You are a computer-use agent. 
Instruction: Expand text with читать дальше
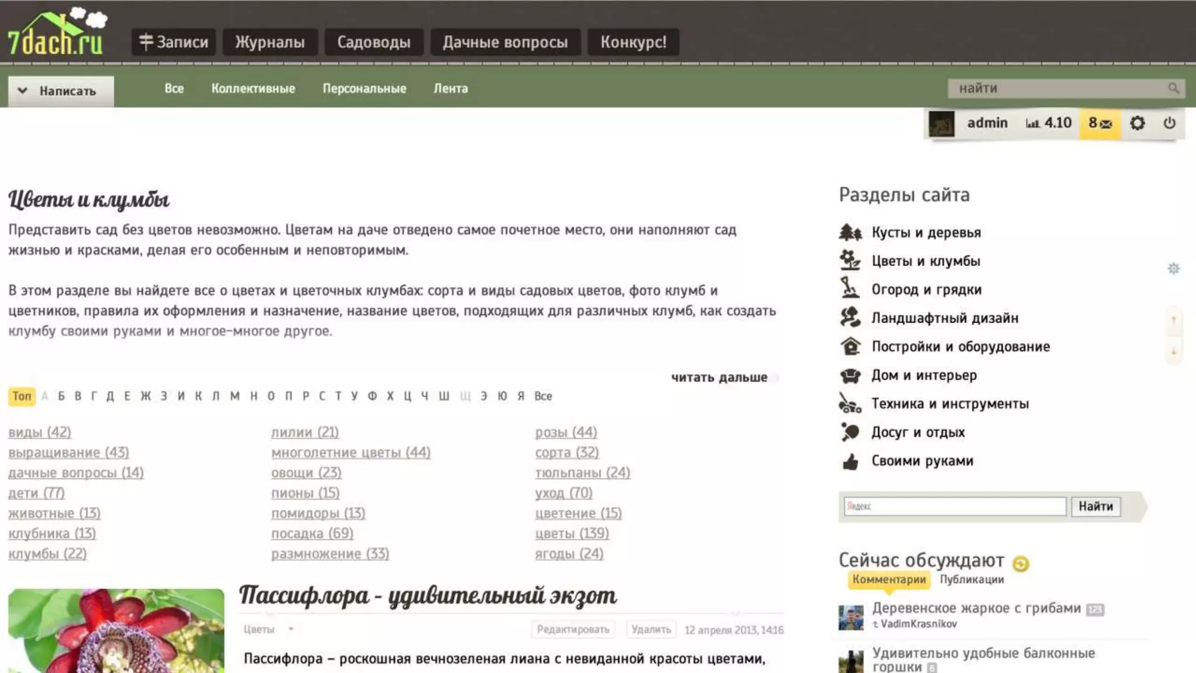click(x=719, y=377)
